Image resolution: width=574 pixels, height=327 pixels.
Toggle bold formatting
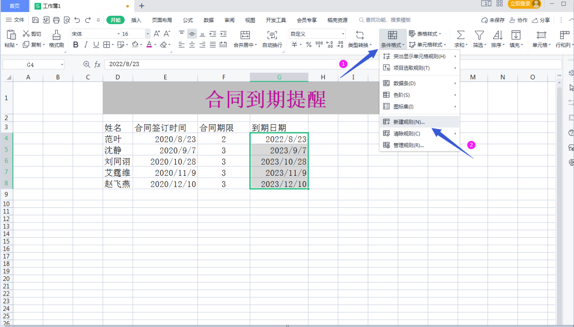point(75,45)
